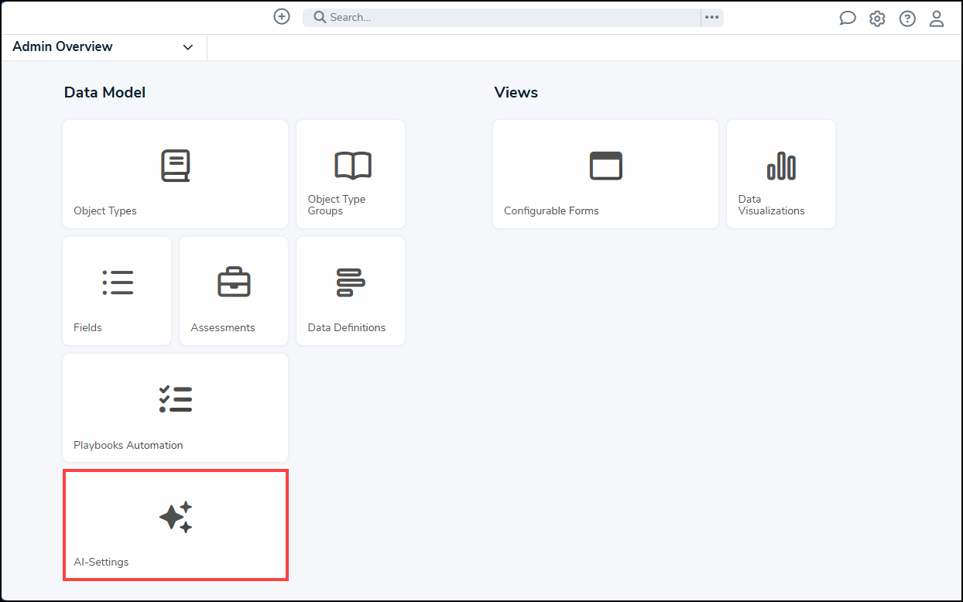This screenshot has height=602, width=963.
Task: Open the Object Type Groups label
Action: pyautogui.click(x=337, y=205)
